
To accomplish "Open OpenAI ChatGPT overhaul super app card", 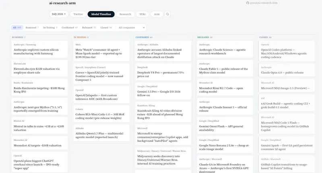I will click(x=39, y=162).
